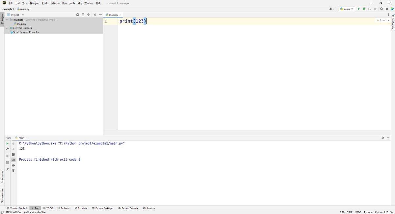Expand External Libraries tree node
Viewport: 395px width, 214px height.
pos(7,28)
